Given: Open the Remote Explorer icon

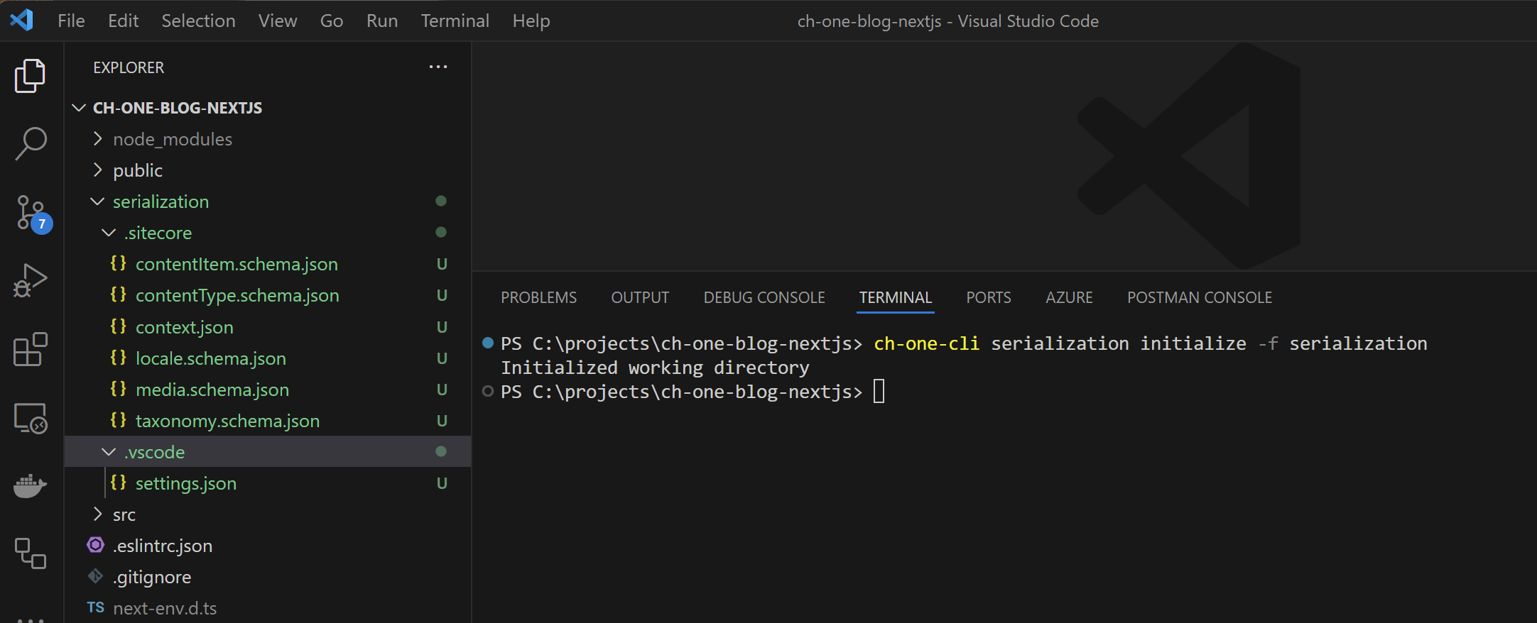Looking at the screenshot, I should click(x=31, y=418).
